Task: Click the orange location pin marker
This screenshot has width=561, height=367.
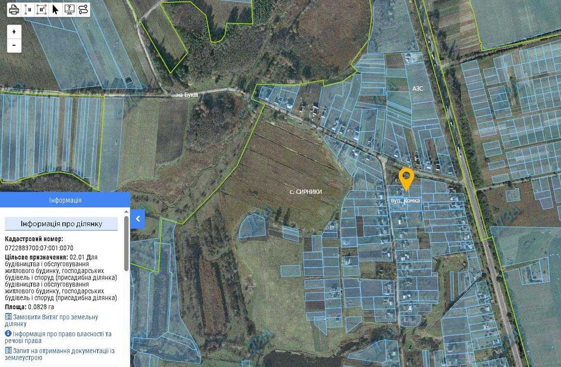Action: pyautogui.click(x=406, y=179)
